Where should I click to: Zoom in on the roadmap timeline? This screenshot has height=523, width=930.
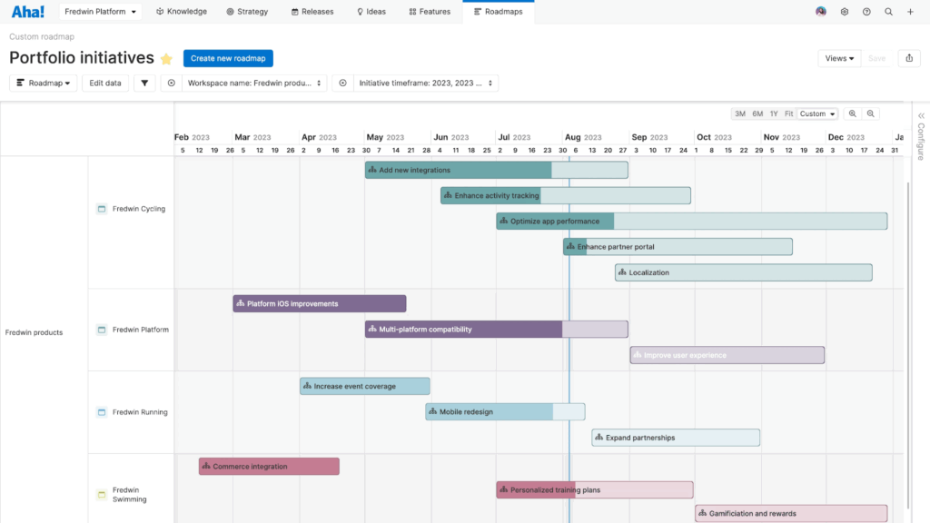[853, 114]
